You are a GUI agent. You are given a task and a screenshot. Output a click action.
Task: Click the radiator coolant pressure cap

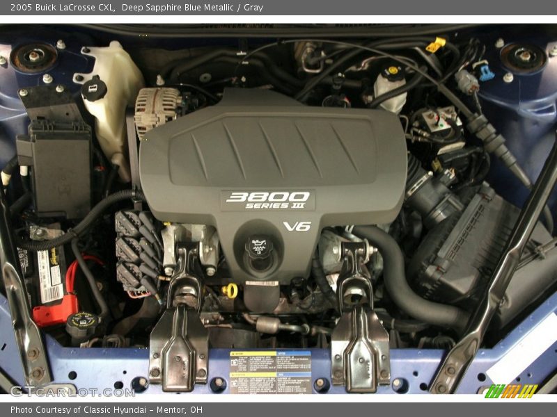(83, 324)
